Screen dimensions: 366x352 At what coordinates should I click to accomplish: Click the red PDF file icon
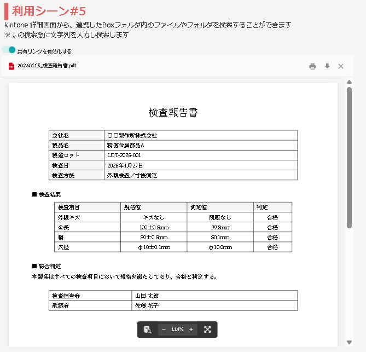pos(11,66)
